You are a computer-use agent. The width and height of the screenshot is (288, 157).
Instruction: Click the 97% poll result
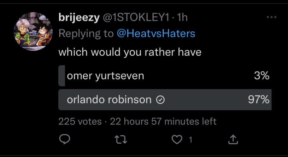click(259, 100)
